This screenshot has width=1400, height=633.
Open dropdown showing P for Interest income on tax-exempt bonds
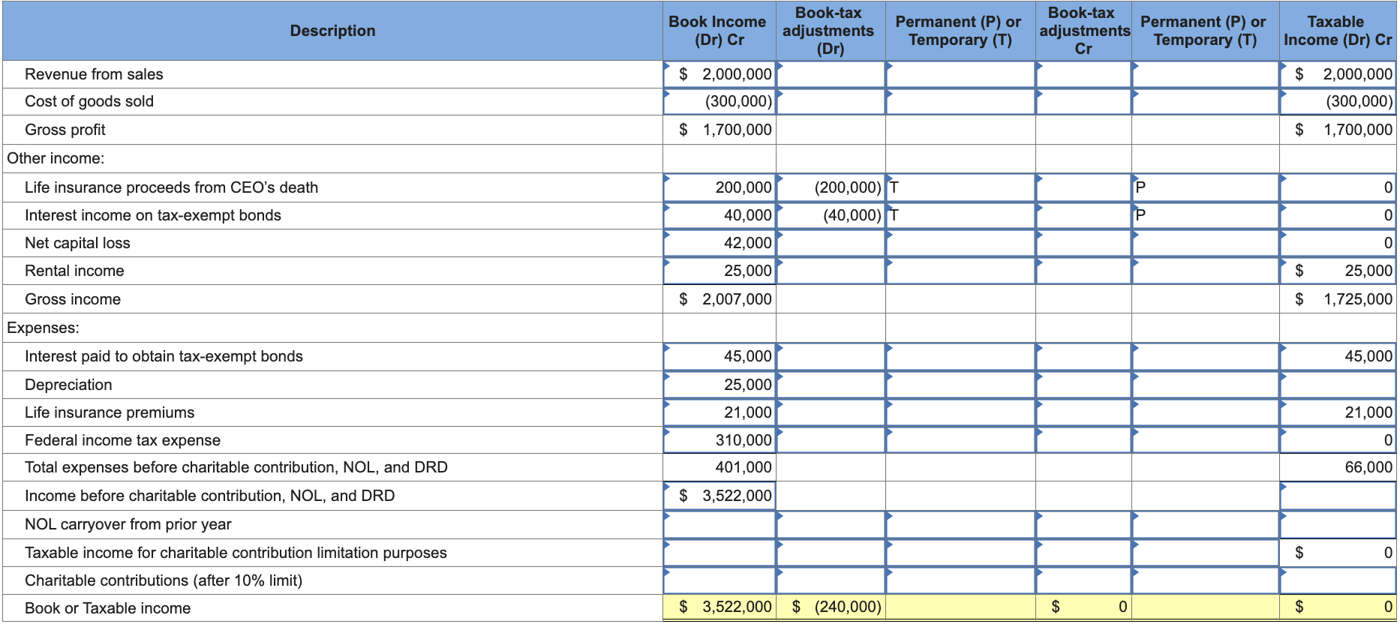pos(1206,215)
